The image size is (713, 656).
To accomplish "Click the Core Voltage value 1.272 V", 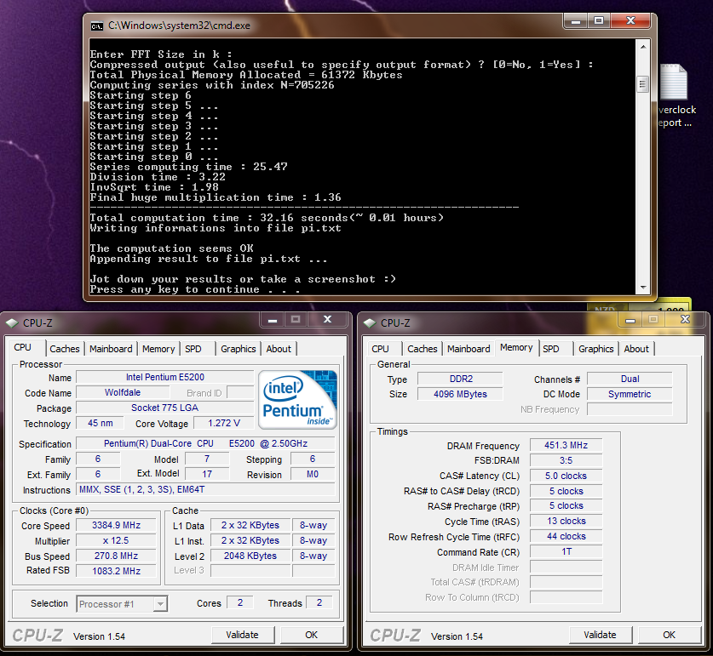I will [224, 424].
